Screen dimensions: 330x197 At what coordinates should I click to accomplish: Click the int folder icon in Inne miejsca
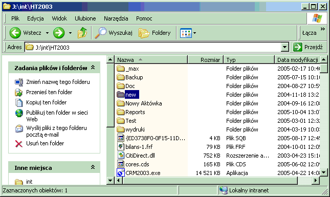19,182
